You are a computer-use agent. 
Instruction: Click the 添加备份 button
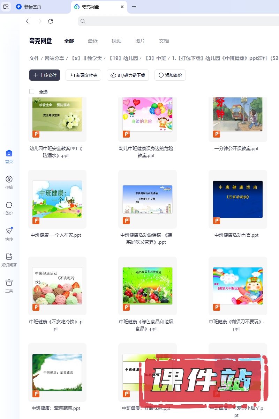coord(170,75)
